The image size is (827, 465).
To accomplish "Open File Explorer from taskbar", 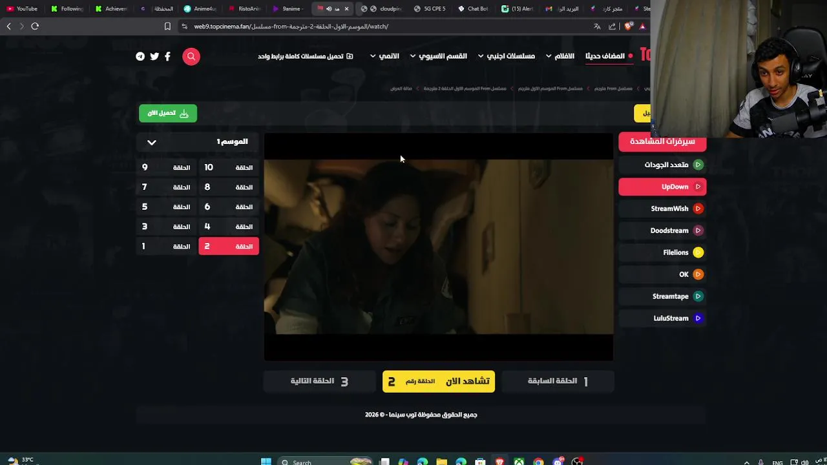I will coord(441,462).
